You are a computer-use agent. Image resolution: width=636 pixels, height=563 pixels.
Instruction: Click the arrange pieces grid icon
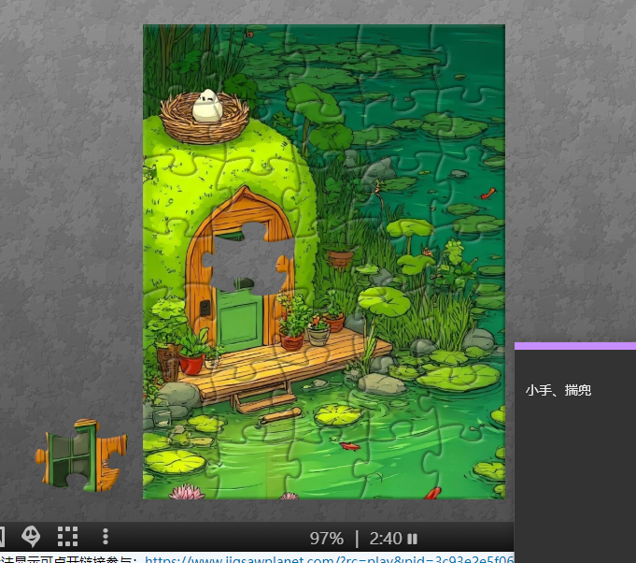pos(67,537)
